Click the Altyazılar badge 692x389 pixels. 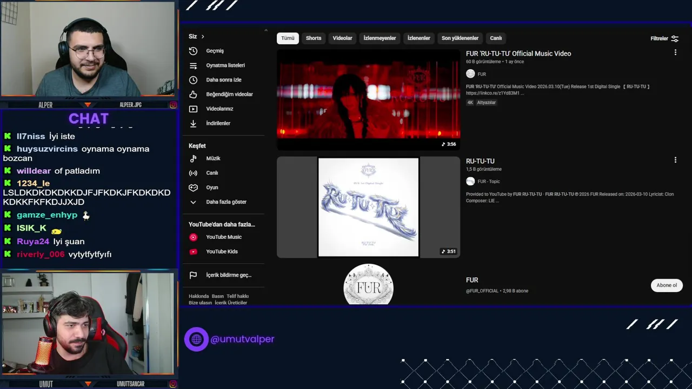pos(486,103)
